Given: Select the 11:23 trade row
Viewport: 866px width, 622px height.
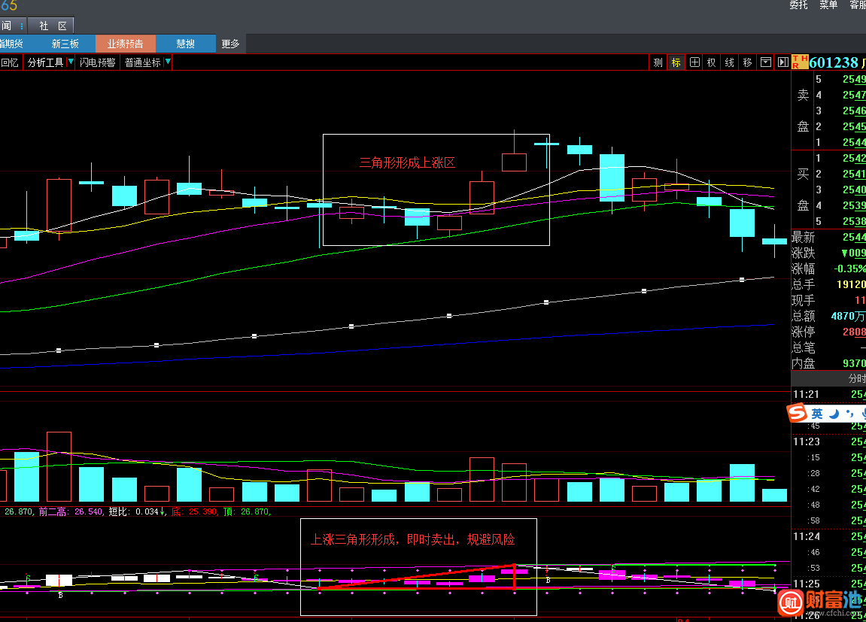Looking at the screenshot, I should pos(828,441).
